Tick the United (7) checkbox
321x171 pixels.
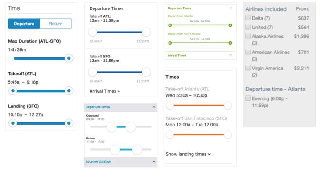coord(248,27)
